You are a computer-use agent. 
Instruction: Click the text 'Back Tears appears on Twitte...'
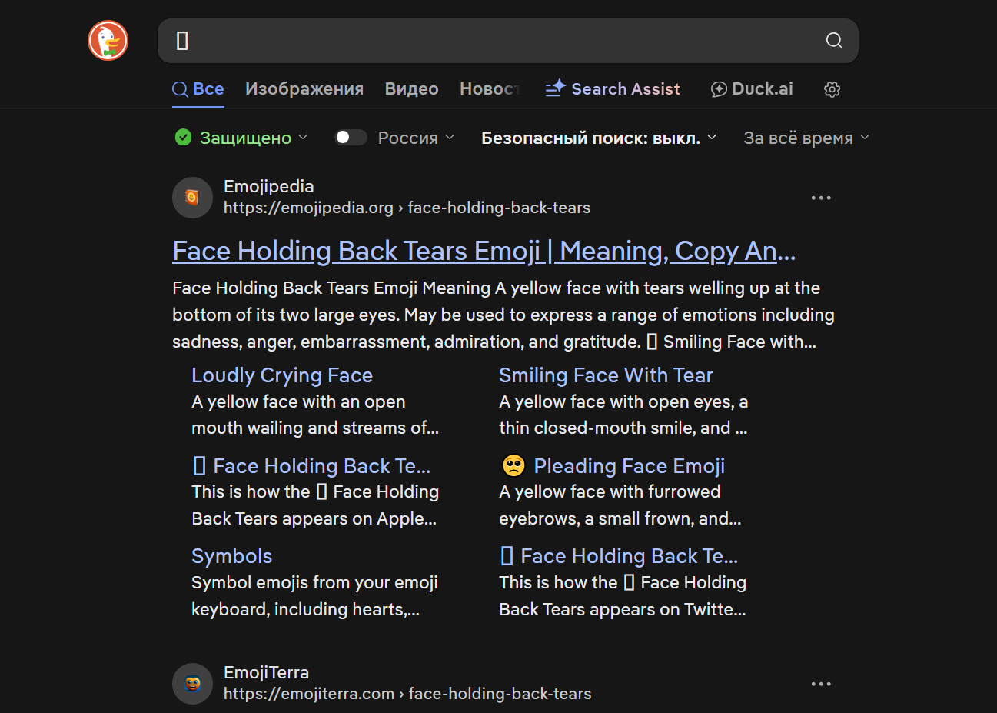tap(623, 609)
